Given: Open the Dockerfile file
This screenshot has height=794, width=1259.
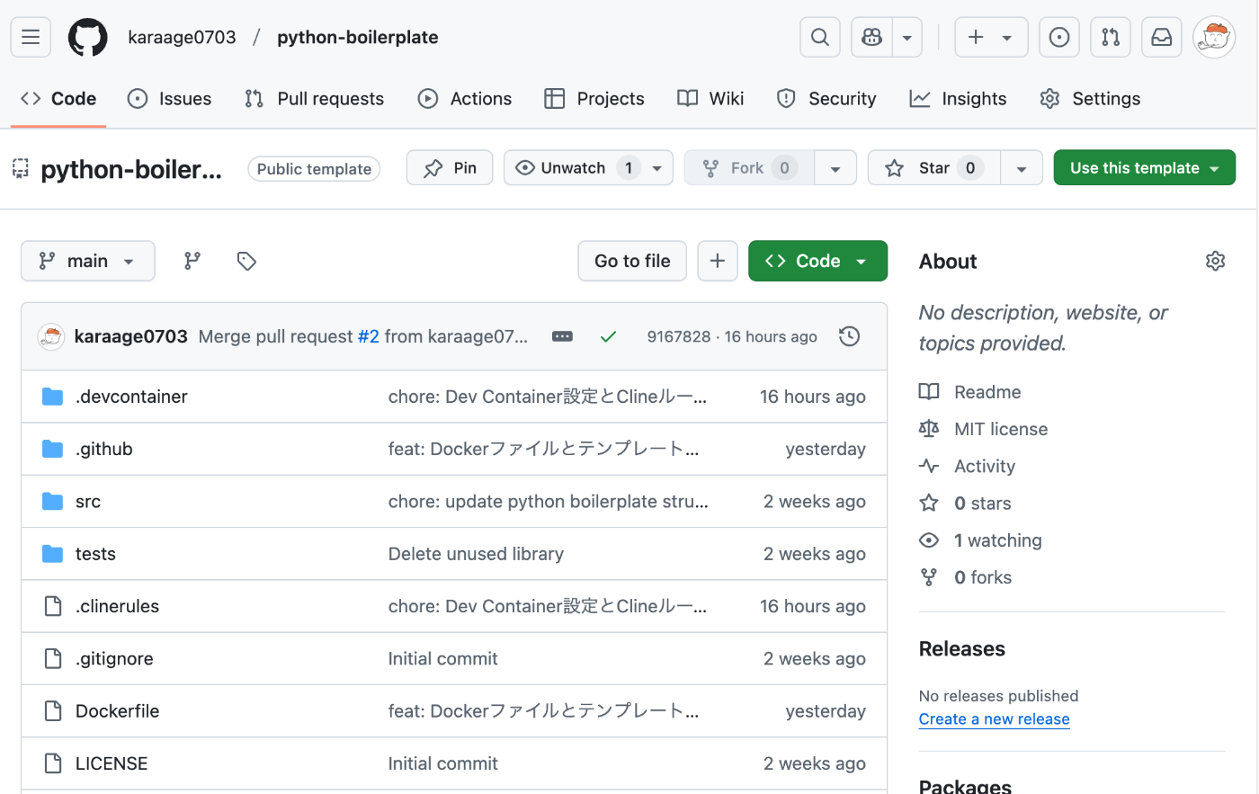Looking at the screenshot, I should 117,711.
